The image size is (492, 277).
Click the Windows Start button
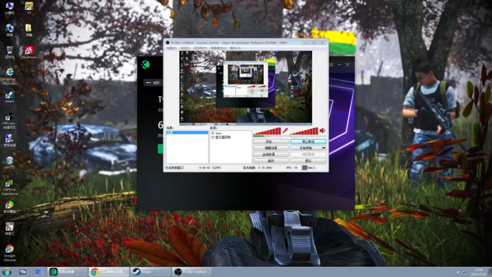point(7,271)
